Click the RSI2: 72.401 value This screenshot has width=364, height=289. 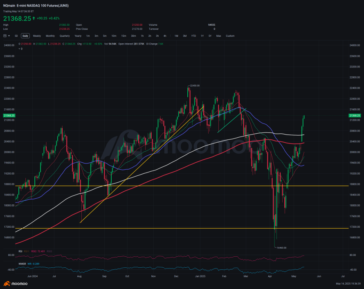coord(38,251)
